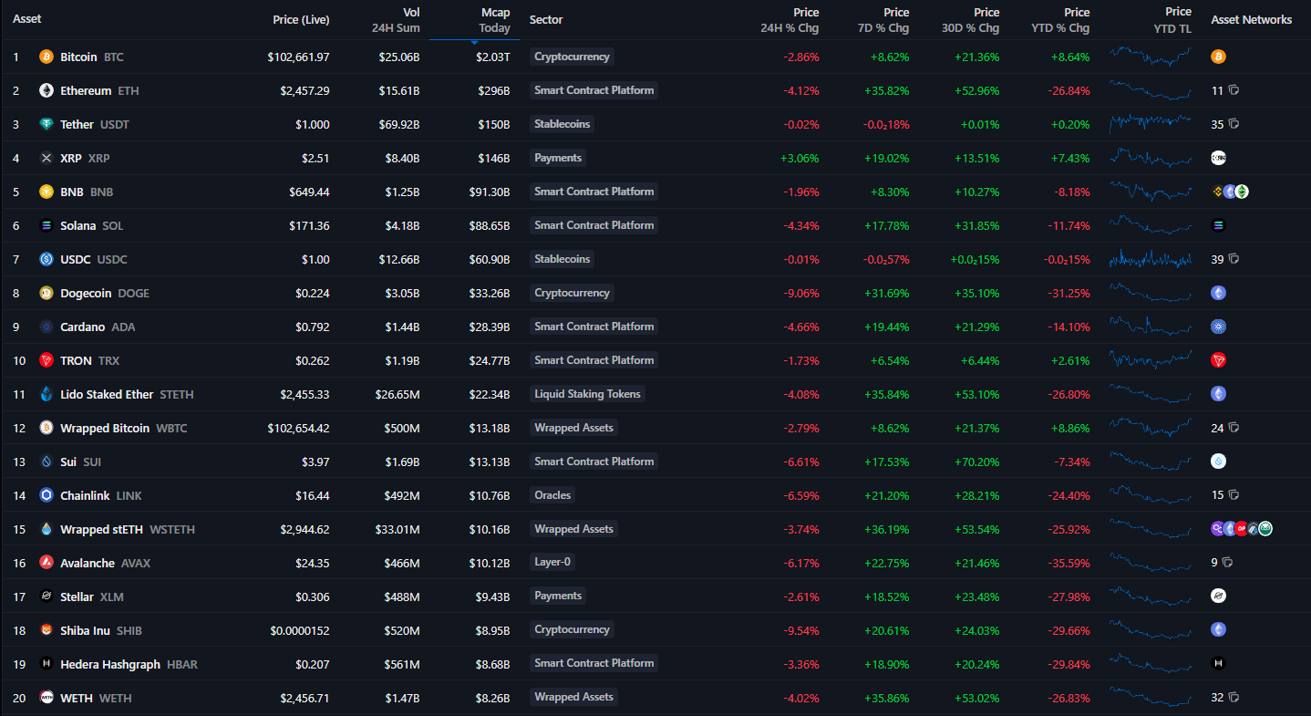
Task: Click the network icon in TRON's Asset Networks cell
Action: [x=1218, y=360]
